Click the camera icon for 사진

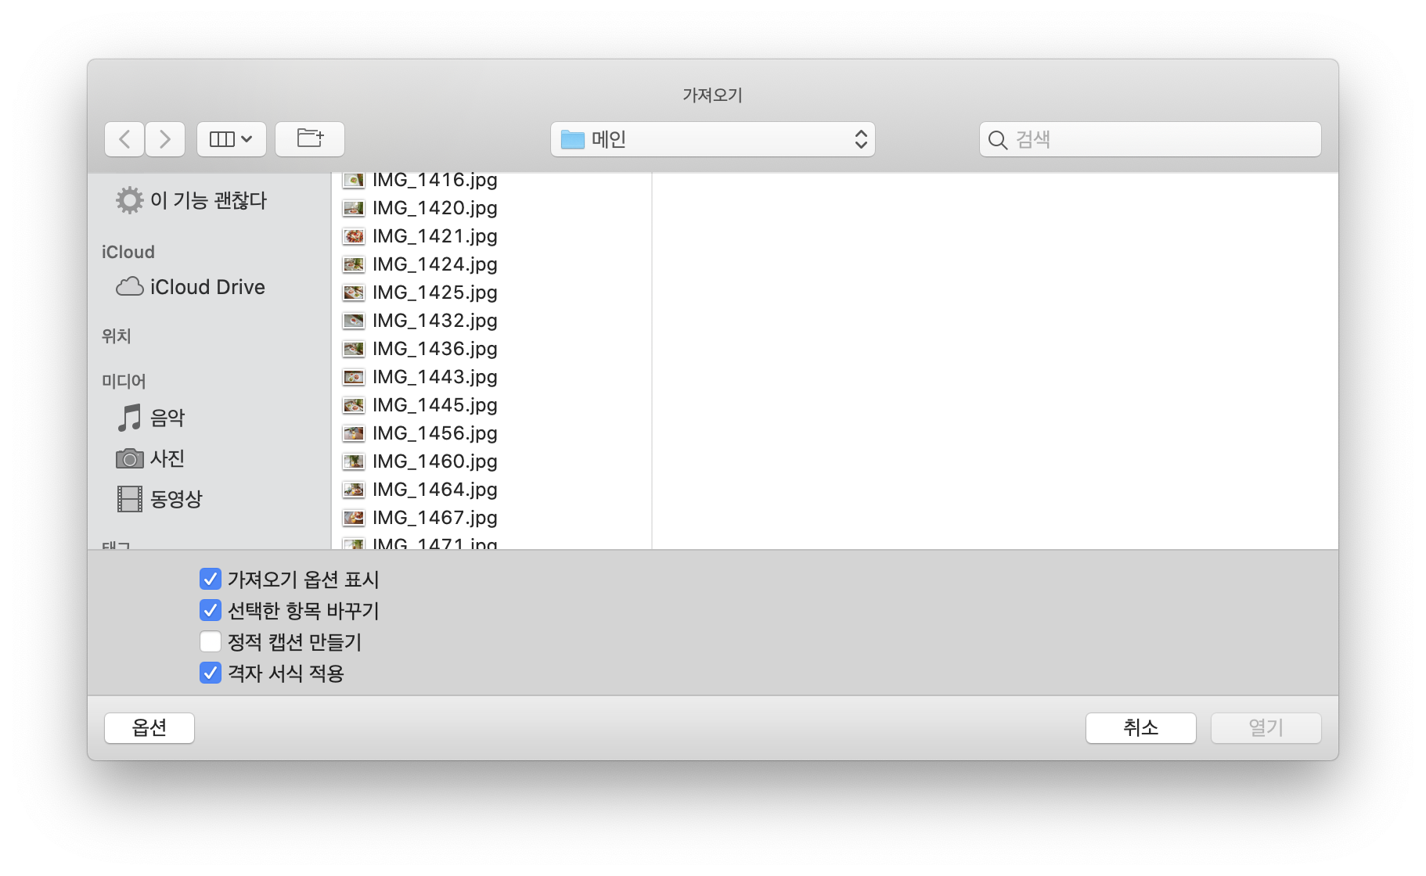click(x=129, y=458)
